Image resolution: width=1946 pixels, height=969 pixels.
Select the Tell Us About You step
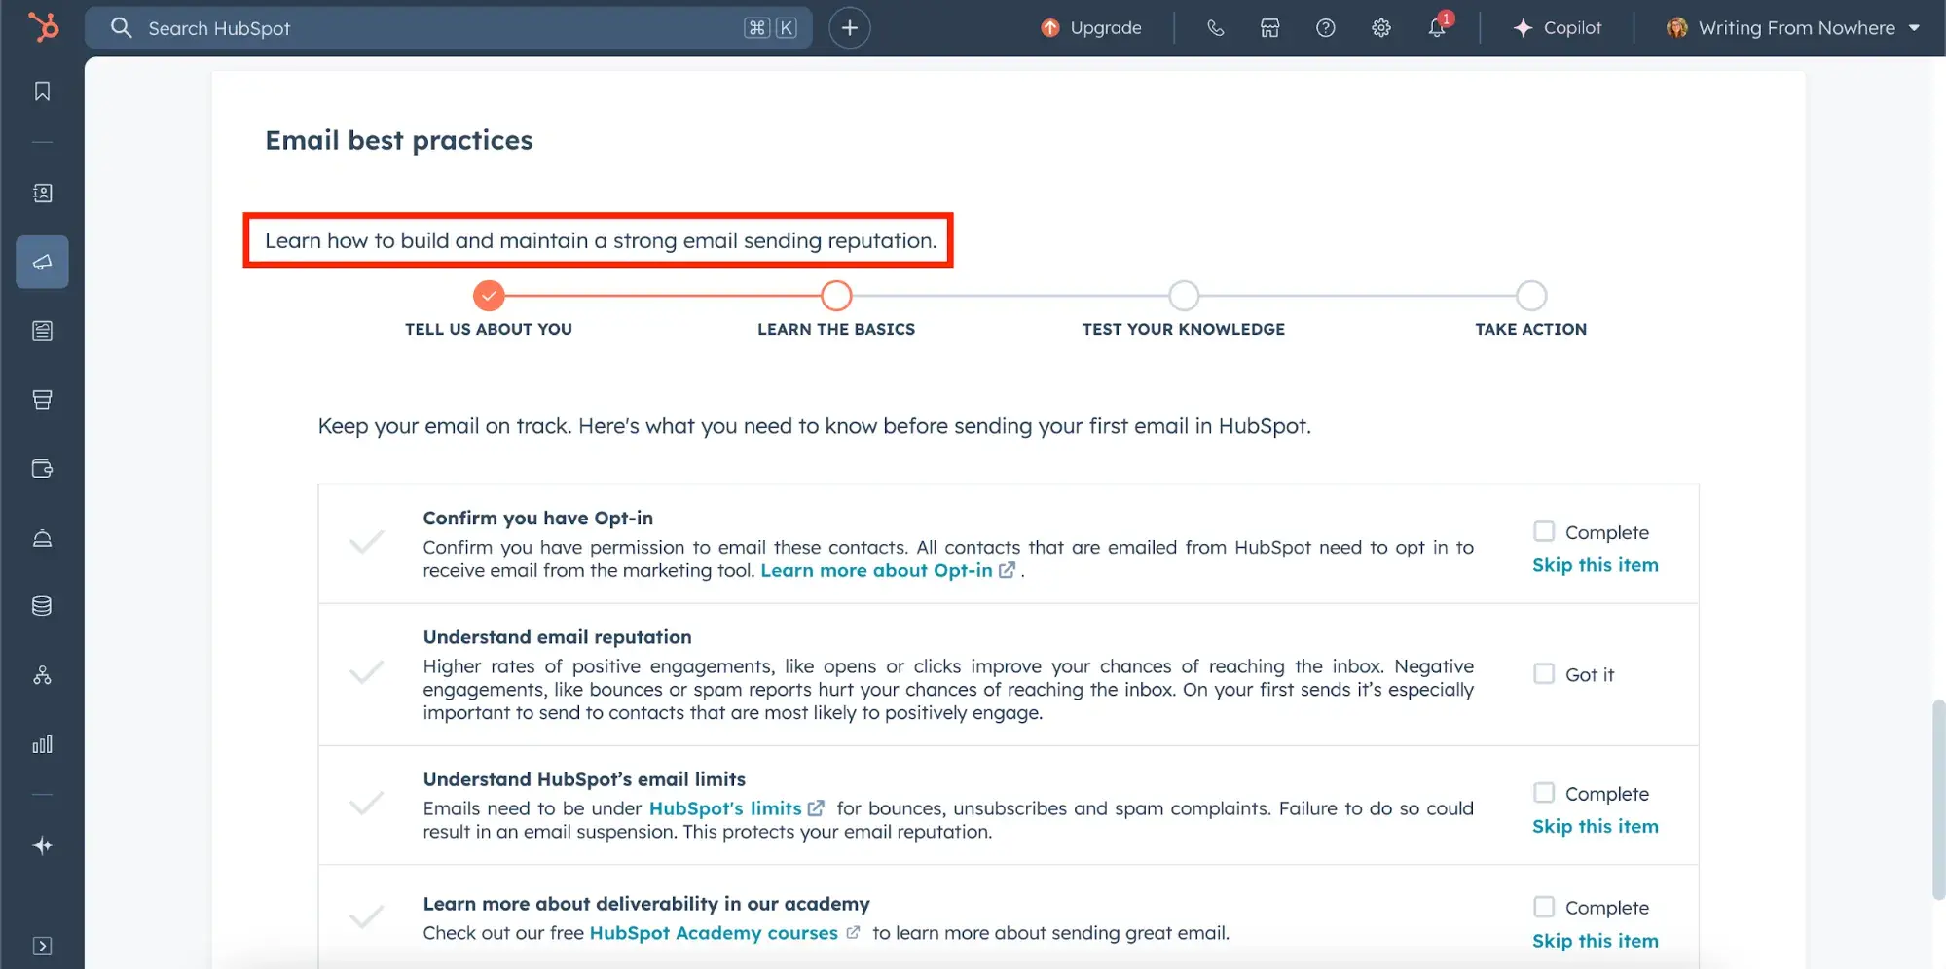pos(489,296)
